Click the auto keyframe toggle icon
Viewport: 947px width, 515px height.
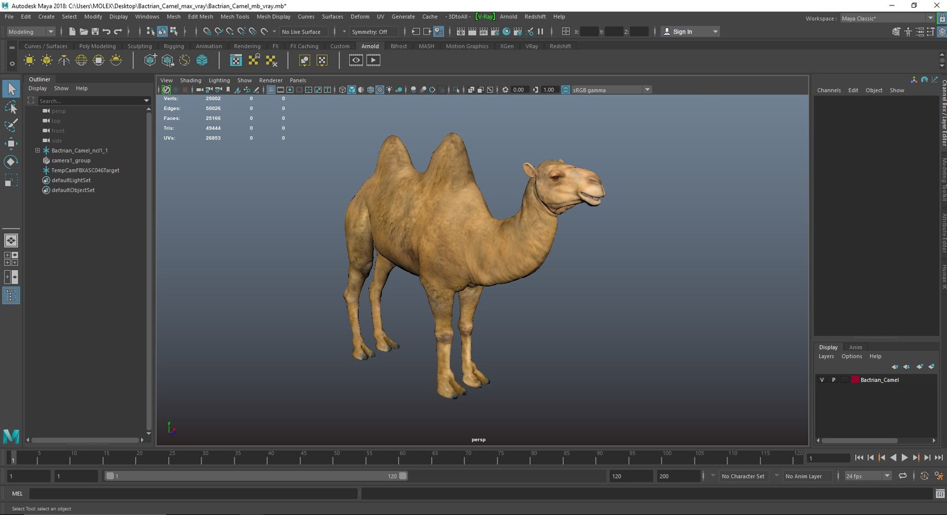[924, 476]
